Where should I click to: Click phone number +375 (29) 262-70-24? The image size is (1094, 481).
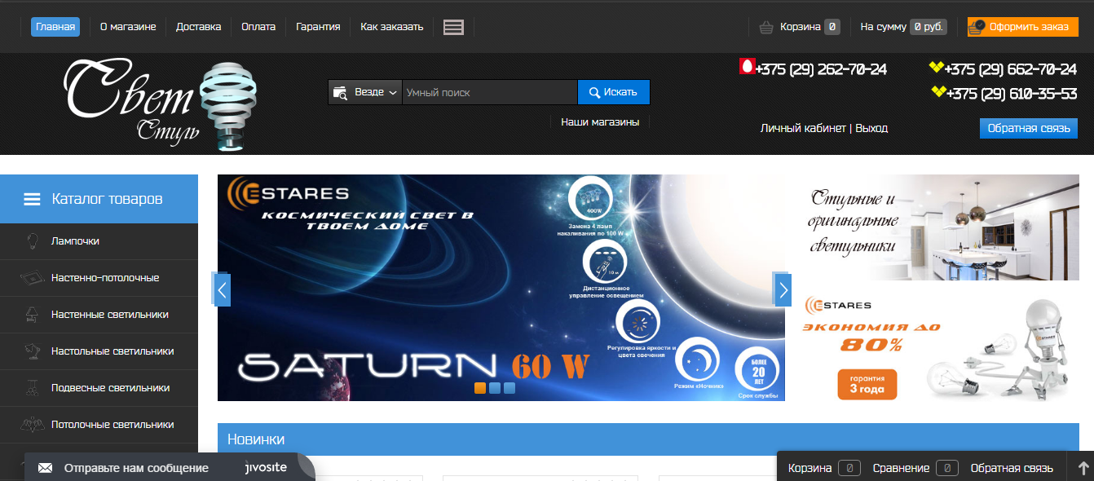click(821, 69)
